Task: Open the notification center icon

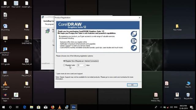Action: click(191, 107)
